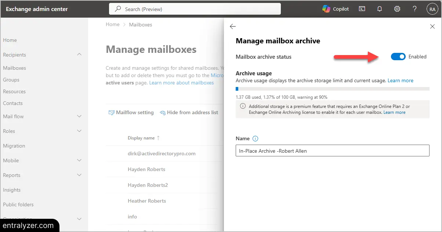Open the settings gear
The image size is (442, 232).
point(397,9)
